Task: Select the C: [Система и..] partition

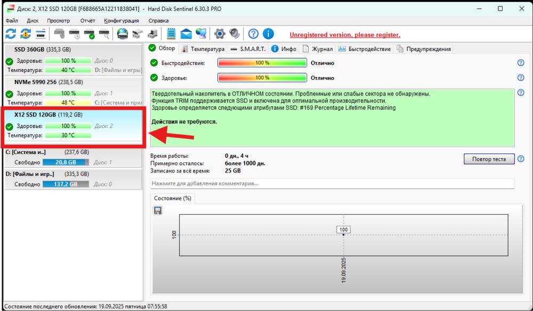Action: 73,158
